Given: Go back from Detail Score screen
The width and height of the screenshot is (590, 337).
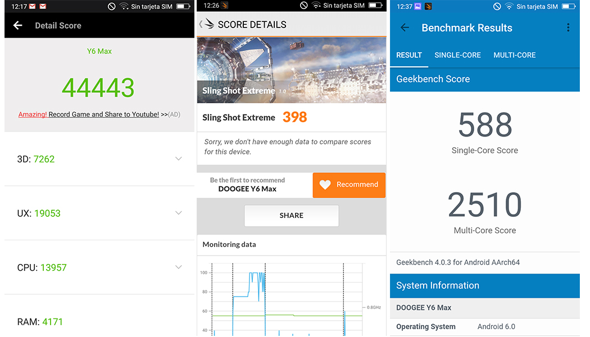Looking at the screenshot, I should tap(17, 26).
